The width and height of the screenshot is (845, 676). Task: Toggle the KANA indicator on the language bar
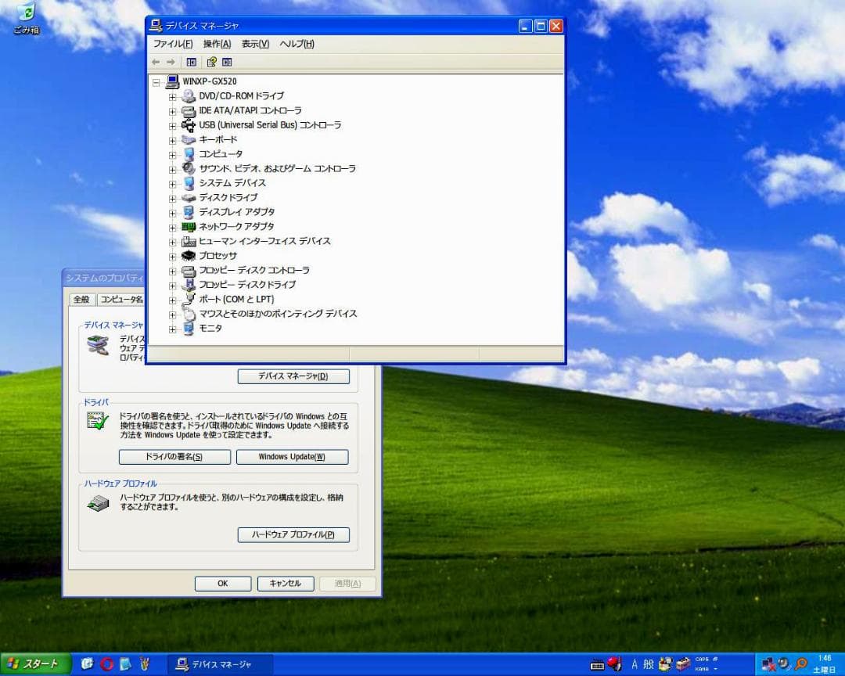click(703, 669)
